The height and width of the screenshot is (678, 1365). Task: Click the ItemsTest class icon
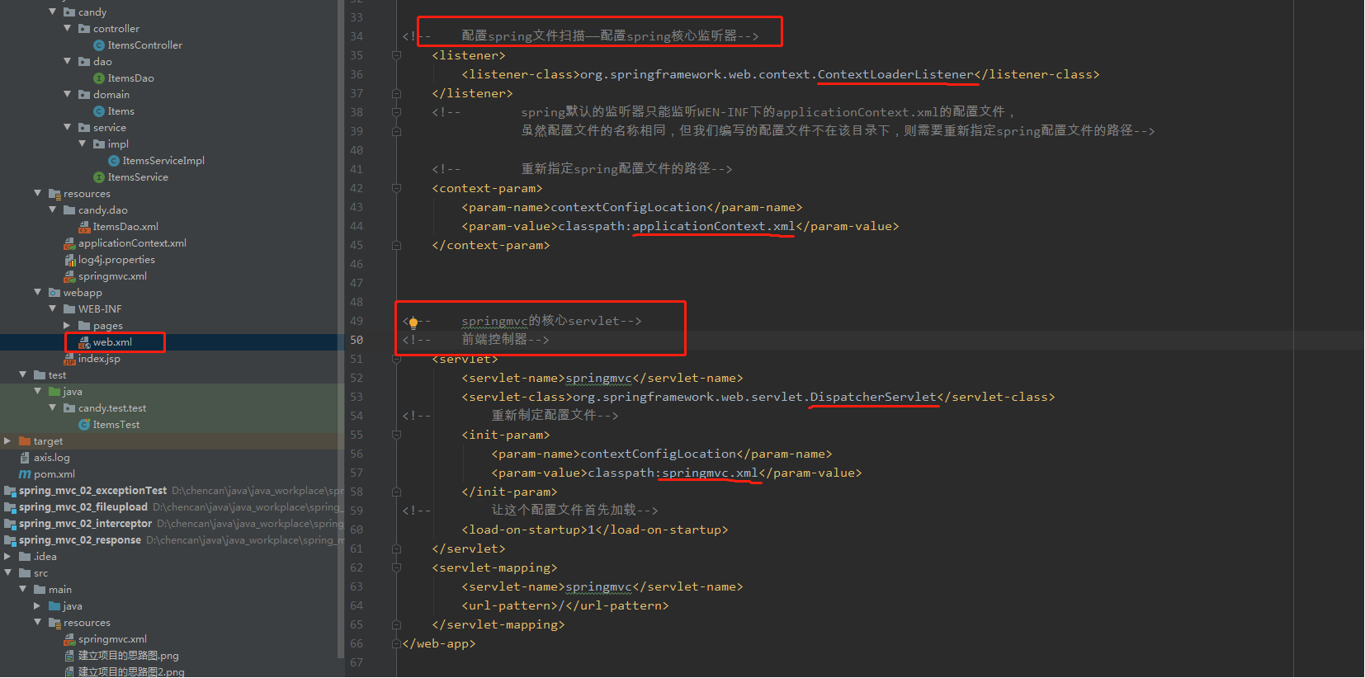[84, 425]
